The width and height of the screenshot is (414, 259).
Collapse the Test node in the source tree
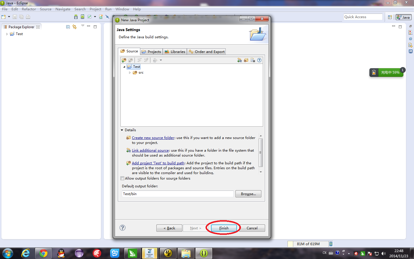pyautogui.click(x=124, y=67)
